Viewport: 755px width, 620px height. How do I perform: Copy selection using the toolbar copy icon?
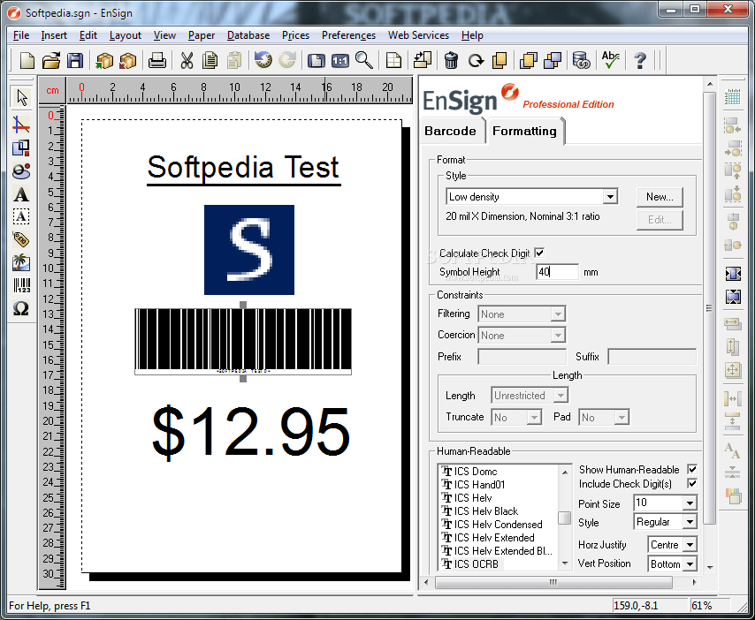(x=210, y=61)
